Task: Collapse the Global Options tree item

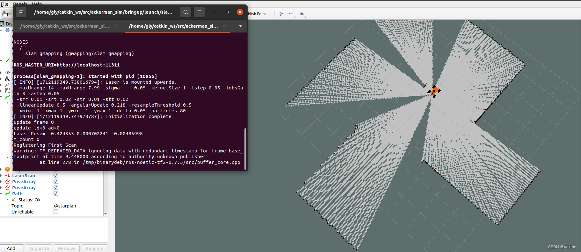Action: [x=1, y=30]
